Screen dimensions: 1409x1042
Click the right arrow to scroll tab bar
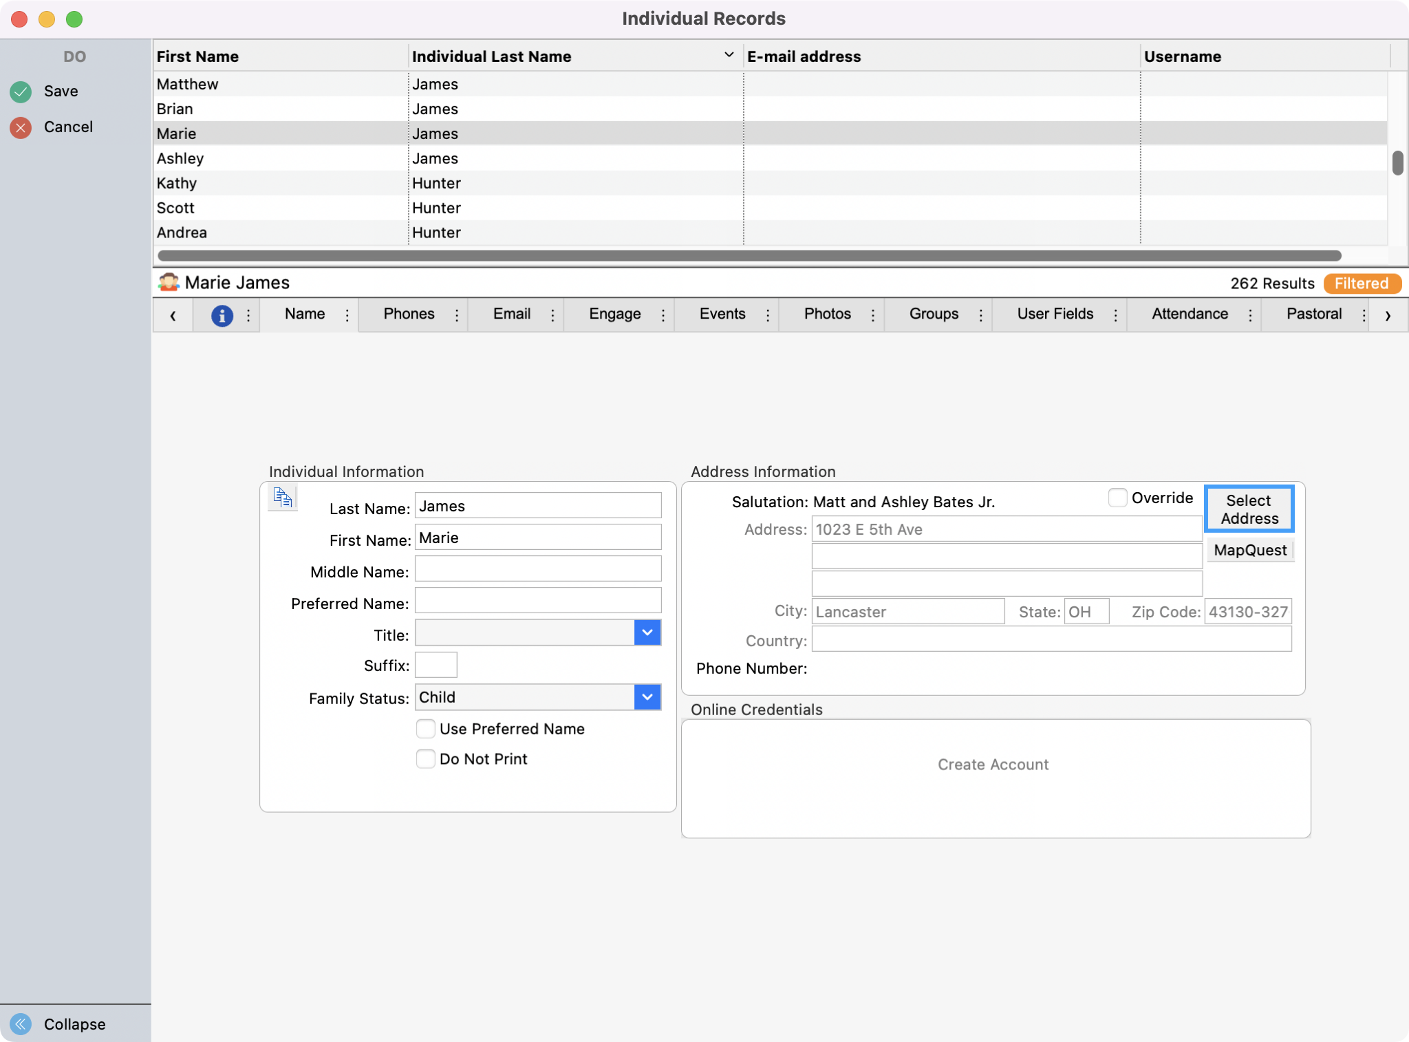tap(1388, 315)
